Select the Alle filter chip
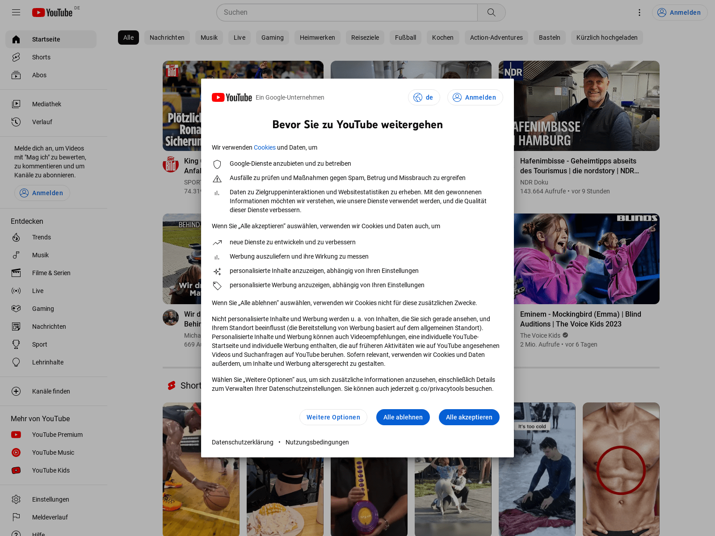Screen dimensions: 715x536 (x=129, y=38)
